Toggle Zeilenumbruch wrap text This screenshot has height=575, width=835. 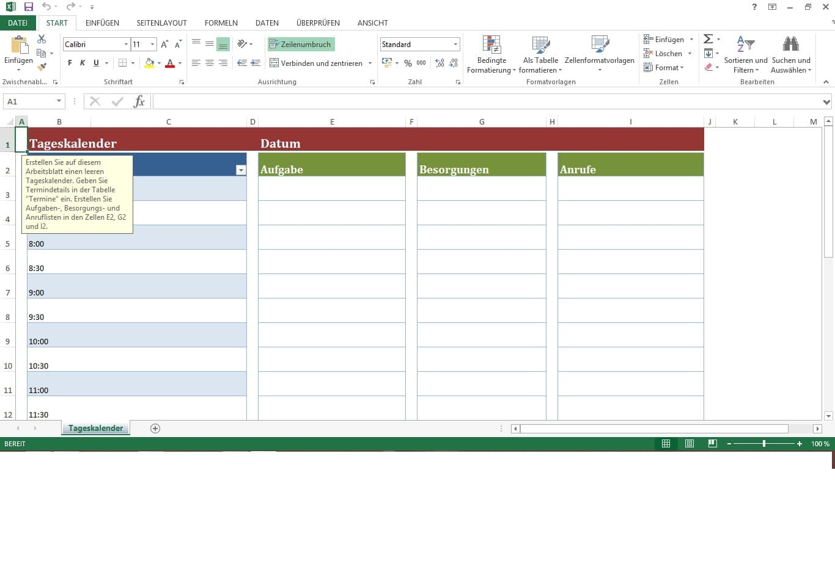point(301,44)
